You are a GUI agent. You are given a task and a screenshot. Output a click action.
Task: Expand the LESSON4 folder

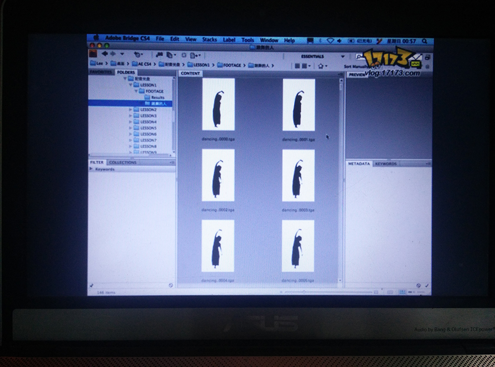click(x=131, y=122)
